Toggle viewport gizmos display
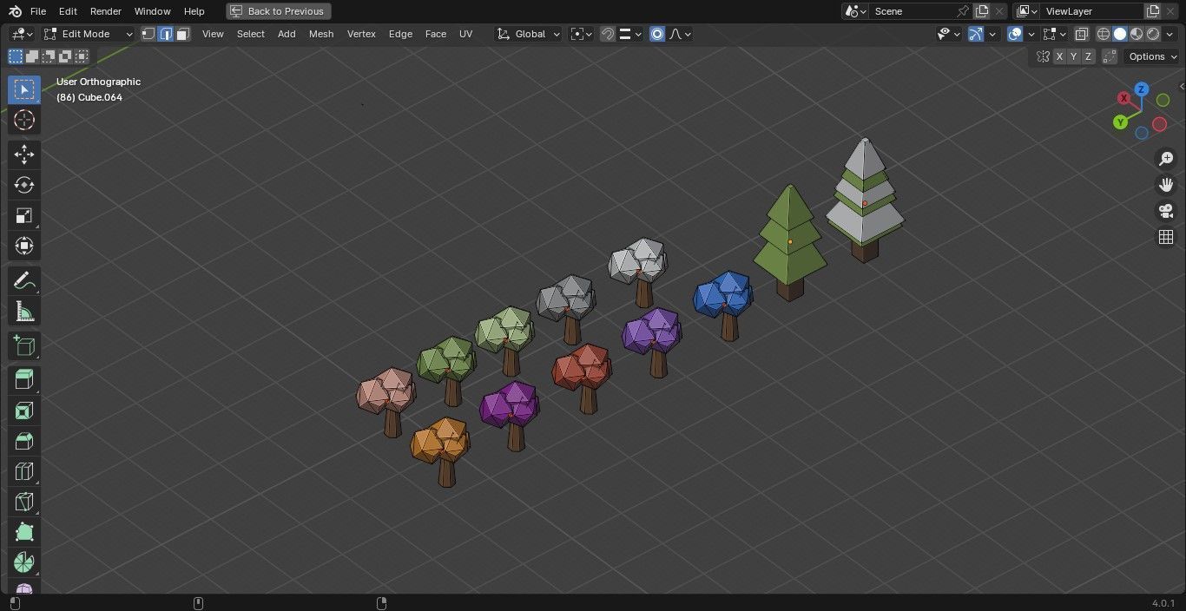Image resolution: width=1186 pixels, height=611 pixels. [976, 34]
